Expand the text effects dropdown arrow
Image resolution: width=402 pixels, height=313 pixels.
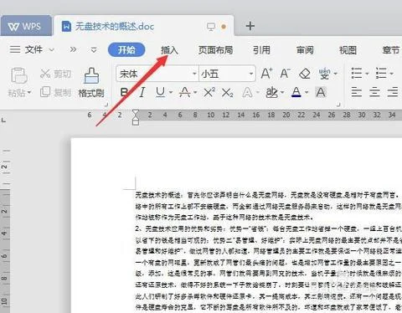(x=257, y=92)
